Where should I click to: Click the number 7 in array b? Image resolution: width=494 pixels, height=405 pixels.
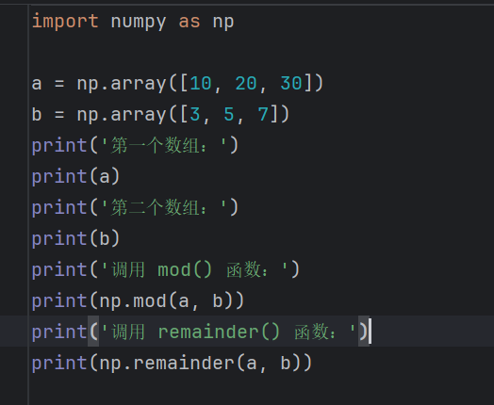(263, 114)
